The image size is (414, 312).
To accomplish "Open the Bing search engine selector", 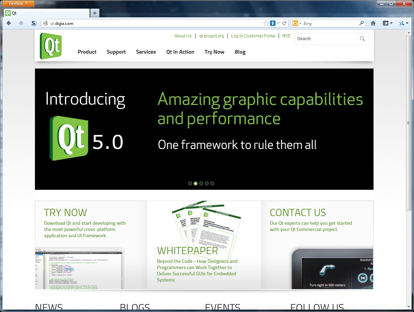I will 297,23.
